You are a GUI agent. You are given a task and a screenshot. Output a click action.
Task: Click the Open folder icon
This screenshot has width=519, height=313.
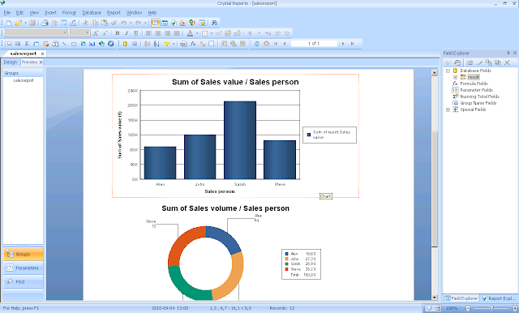(18, 23)
